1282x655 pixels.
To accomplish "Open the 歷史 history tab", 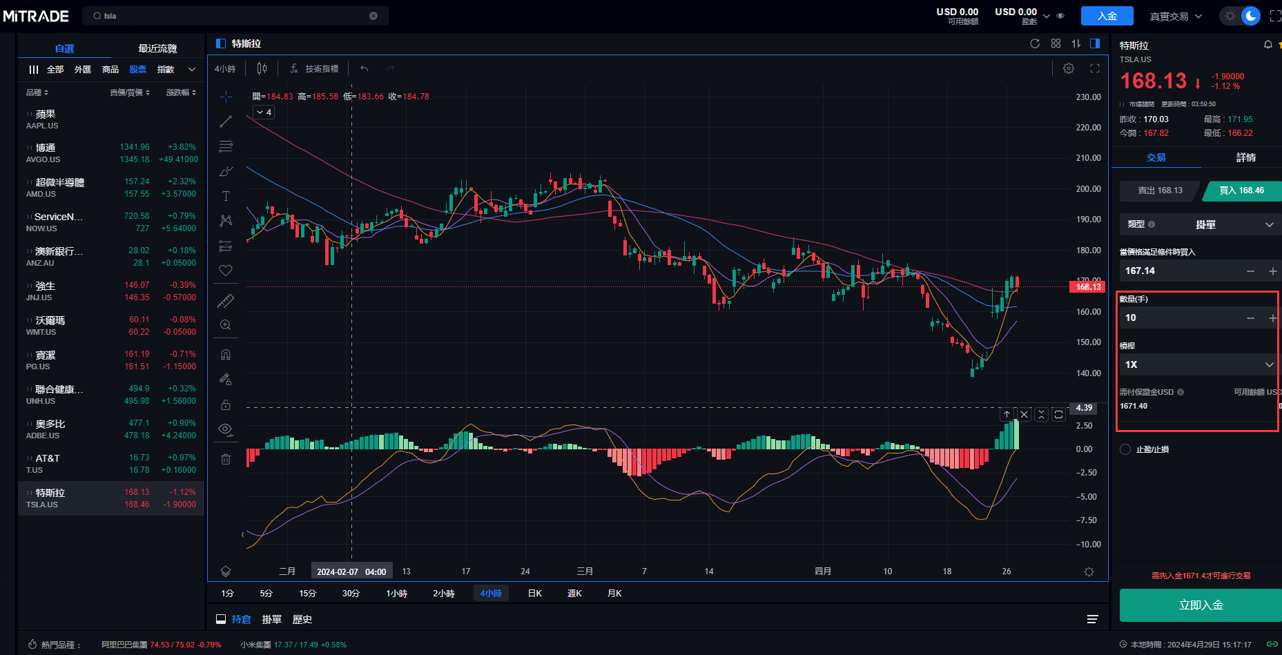I will coord(302,620).
